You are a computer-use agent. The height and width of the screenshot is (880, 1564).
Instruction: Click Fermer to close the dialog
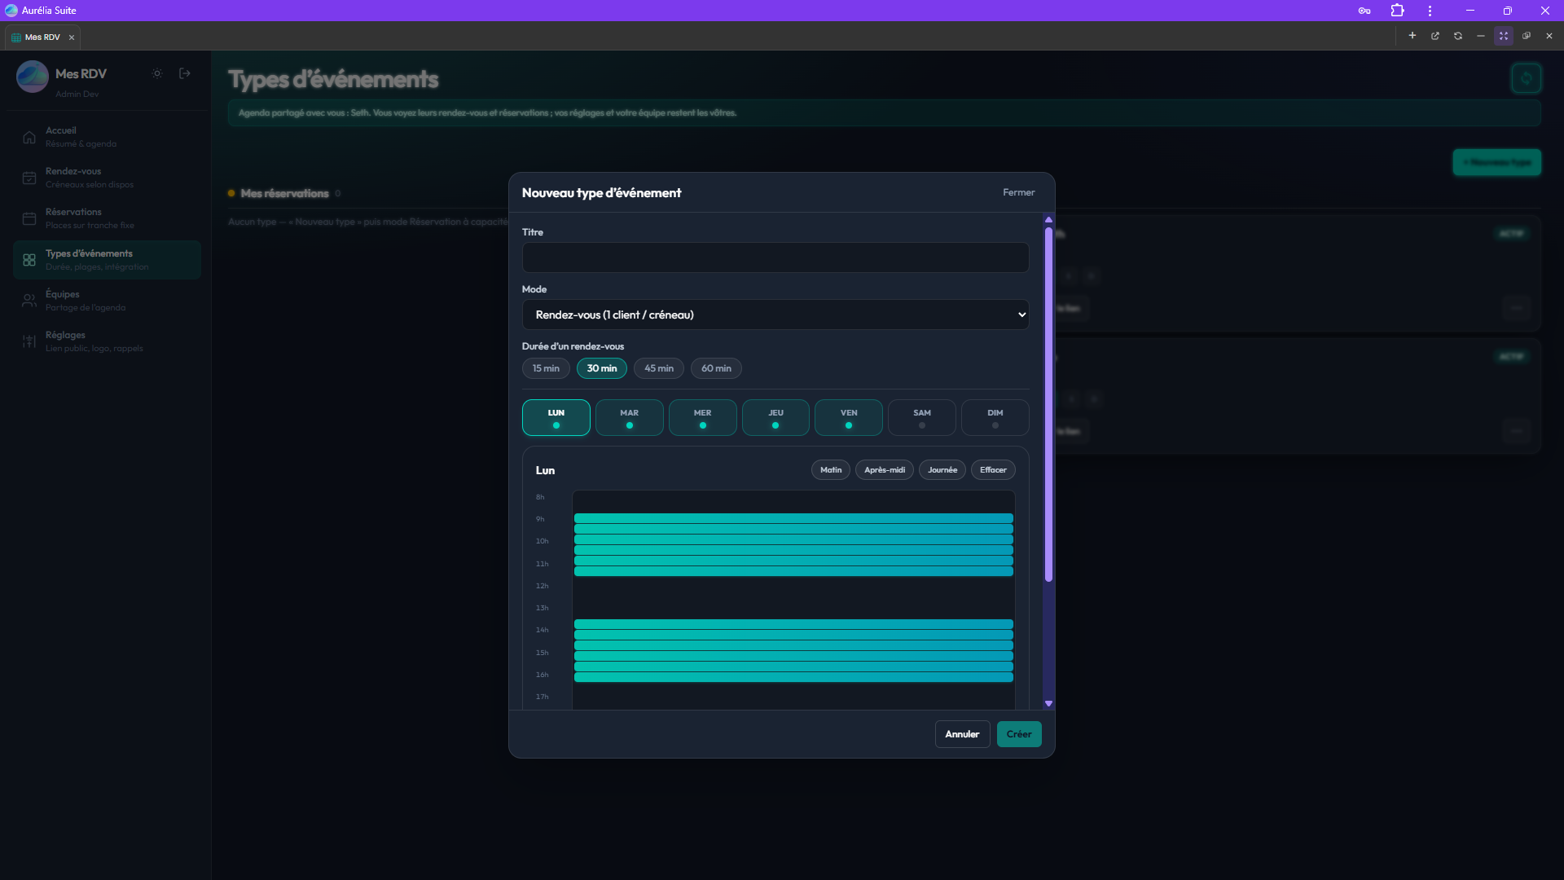point(1019,192)
